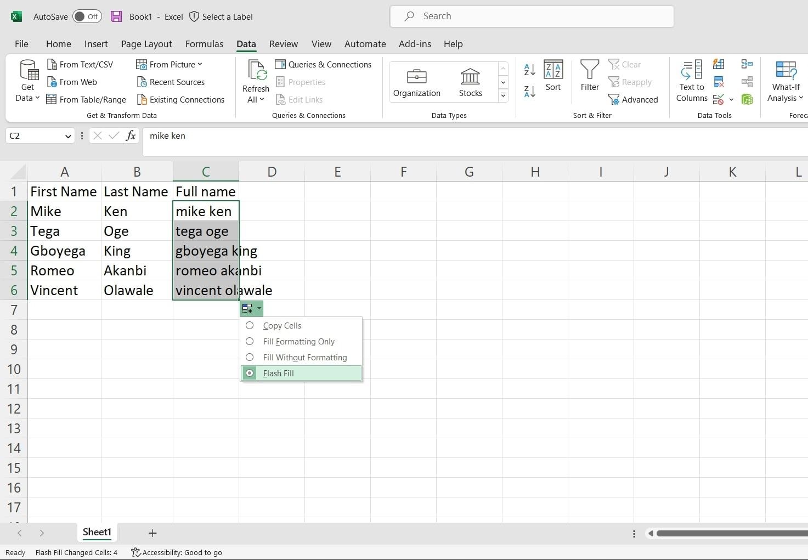Click the Sort A to Z icon
Screen dimensions: 808x560
point(529,70)
